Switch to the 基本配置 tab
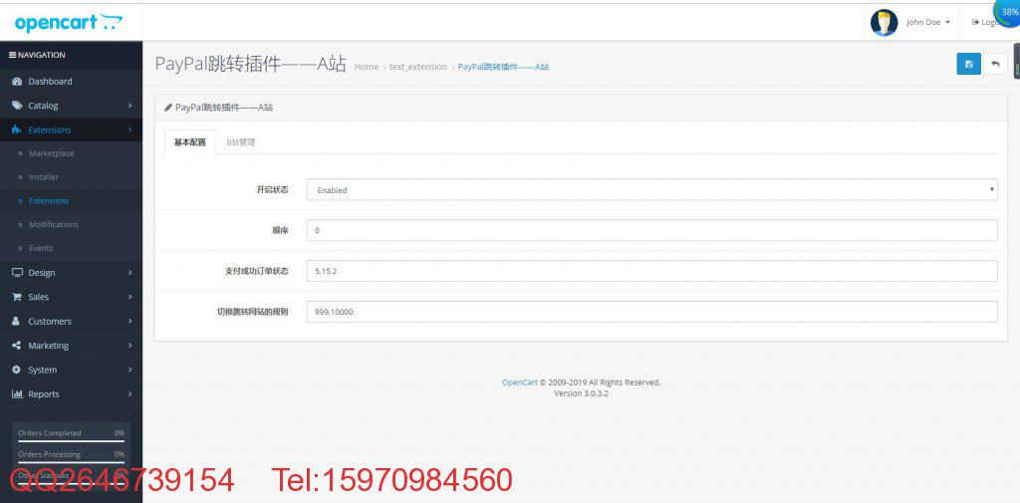1020x503 pixels. [x=190, y=141]
